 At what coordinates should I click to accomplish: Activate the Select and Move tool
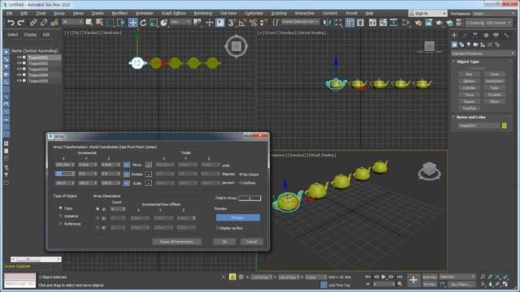(x=132, y=23)
